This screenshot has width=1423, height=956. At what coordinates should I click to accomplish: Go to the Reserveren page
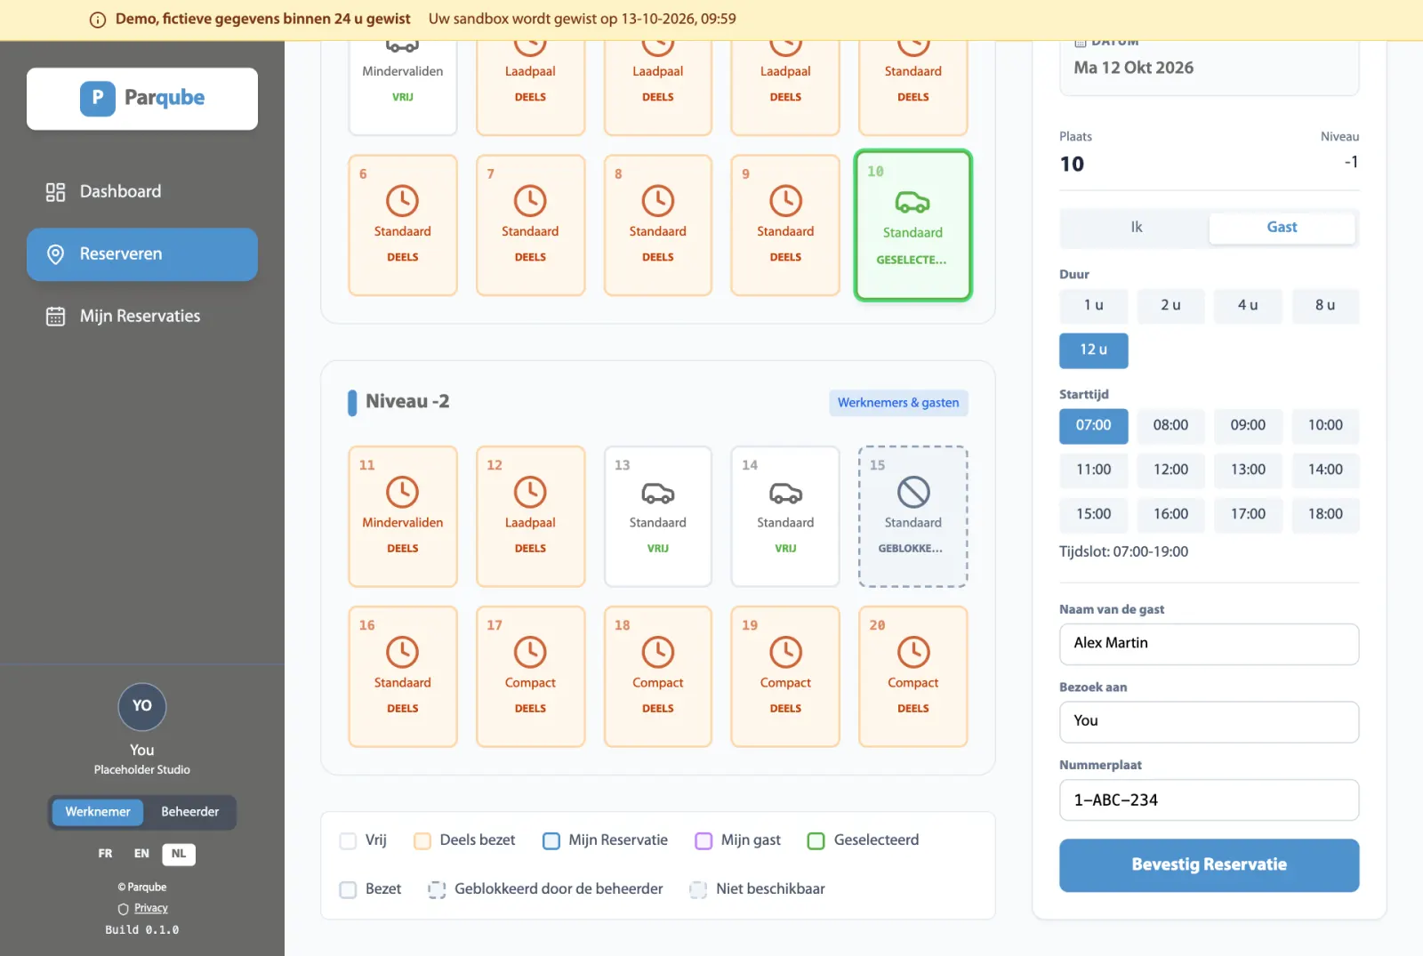(x=142, y=254)
